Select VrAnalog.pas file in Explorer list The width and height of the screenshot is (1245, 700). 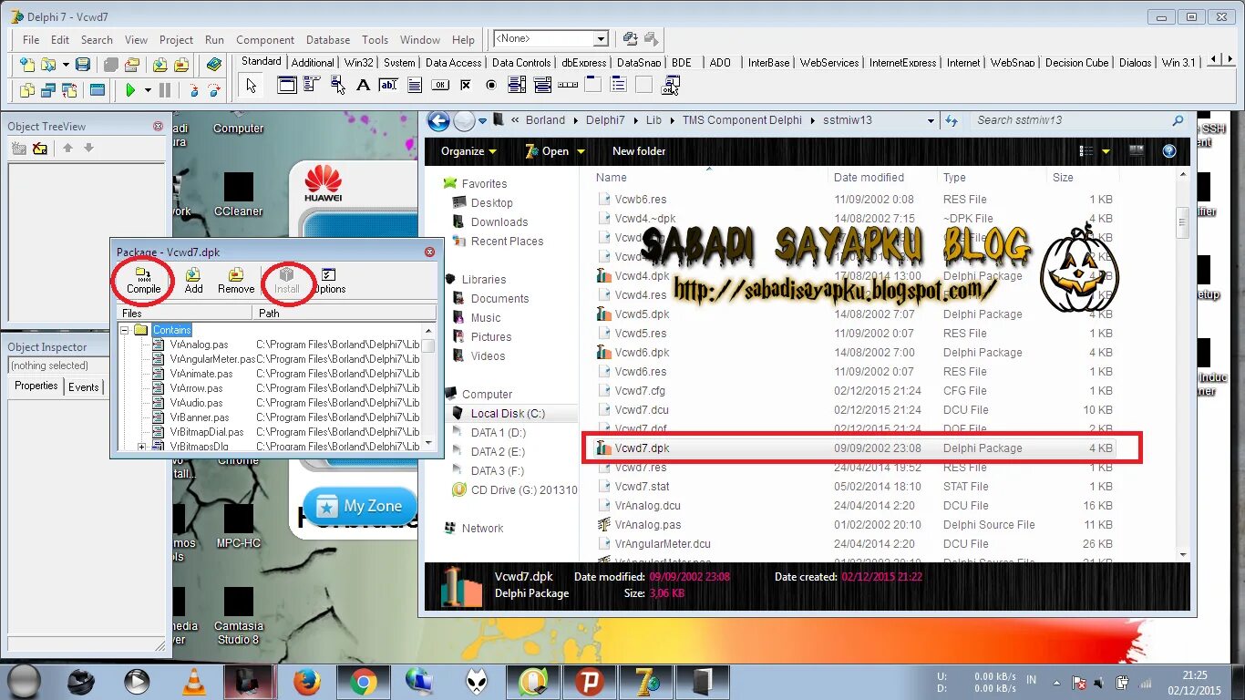(x=648, y=525)
